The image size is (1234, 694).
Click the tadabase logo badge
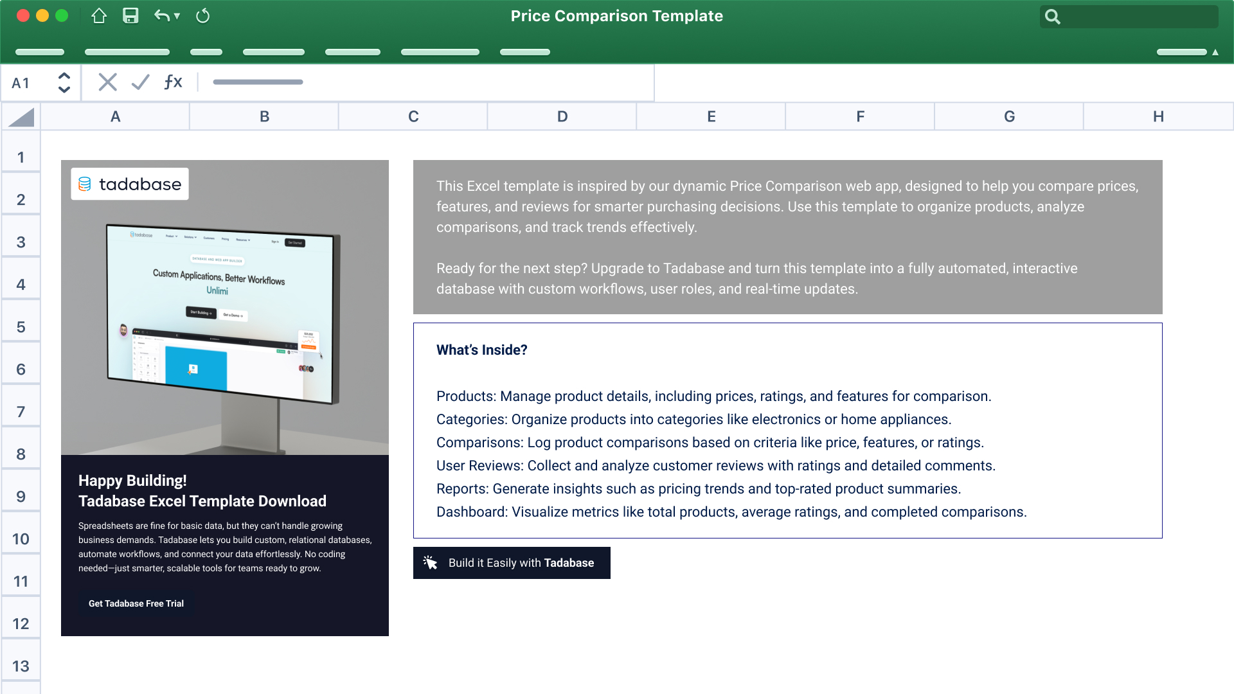click(x=130, y=184)
